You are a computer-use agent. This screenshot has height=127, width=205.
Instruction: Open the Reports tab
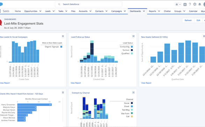pyautogui.click(x=153, y=11)
